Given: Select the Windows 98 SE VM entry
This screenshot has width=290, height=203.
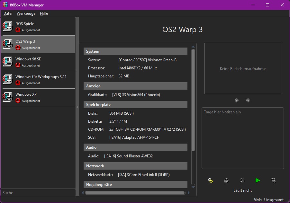Looking at the screenshot, I should (38, 62).
